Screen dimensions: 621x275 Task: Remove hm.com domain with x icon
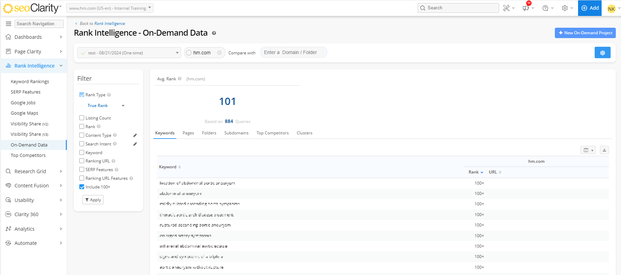219,53
